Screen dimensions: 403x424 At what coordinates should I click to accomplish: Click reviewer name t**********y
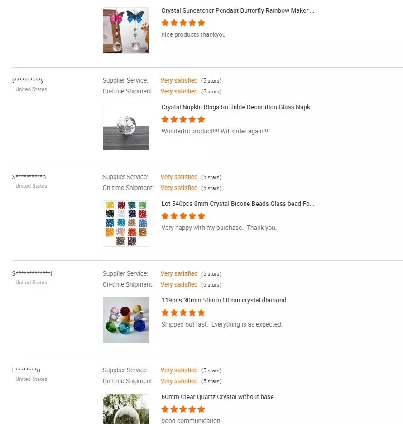[28, 81]
